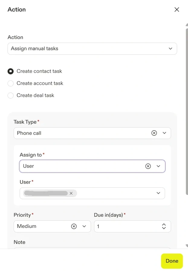Screen dimensions: 188x272
Task: Select Create deal task radio option
Action: (x=11, y=96)
